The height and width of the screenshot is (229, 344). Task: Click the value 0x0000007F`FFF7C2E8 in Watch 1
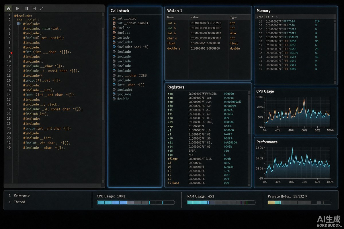click(206, 23)
